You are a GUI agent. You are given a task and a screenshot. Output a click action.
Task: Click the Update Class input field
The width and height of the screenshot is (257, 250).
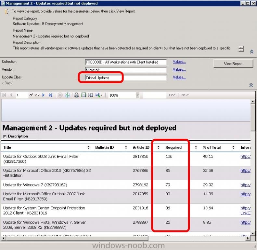point(126,78)
